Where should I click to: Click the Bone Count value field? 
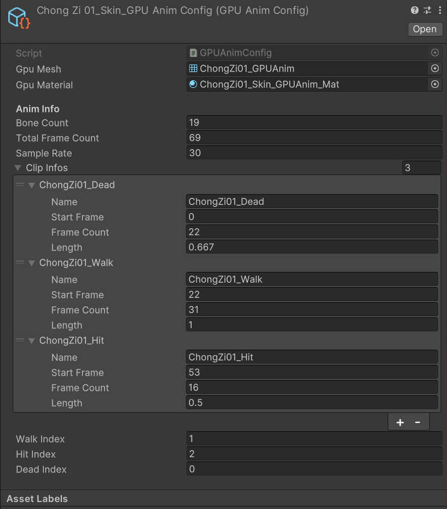click(314, 123)
